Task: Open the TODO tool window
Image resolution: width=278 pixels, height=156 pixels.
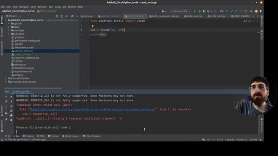Action: 41,136
